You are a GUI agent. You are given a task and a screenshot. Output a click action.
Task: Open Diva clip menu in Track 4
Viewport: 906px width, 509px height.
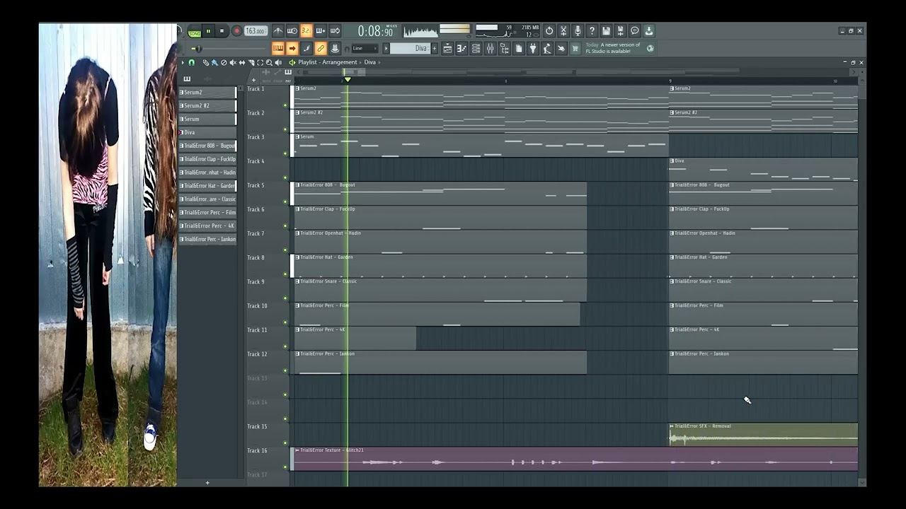click(x=672, y=161)
